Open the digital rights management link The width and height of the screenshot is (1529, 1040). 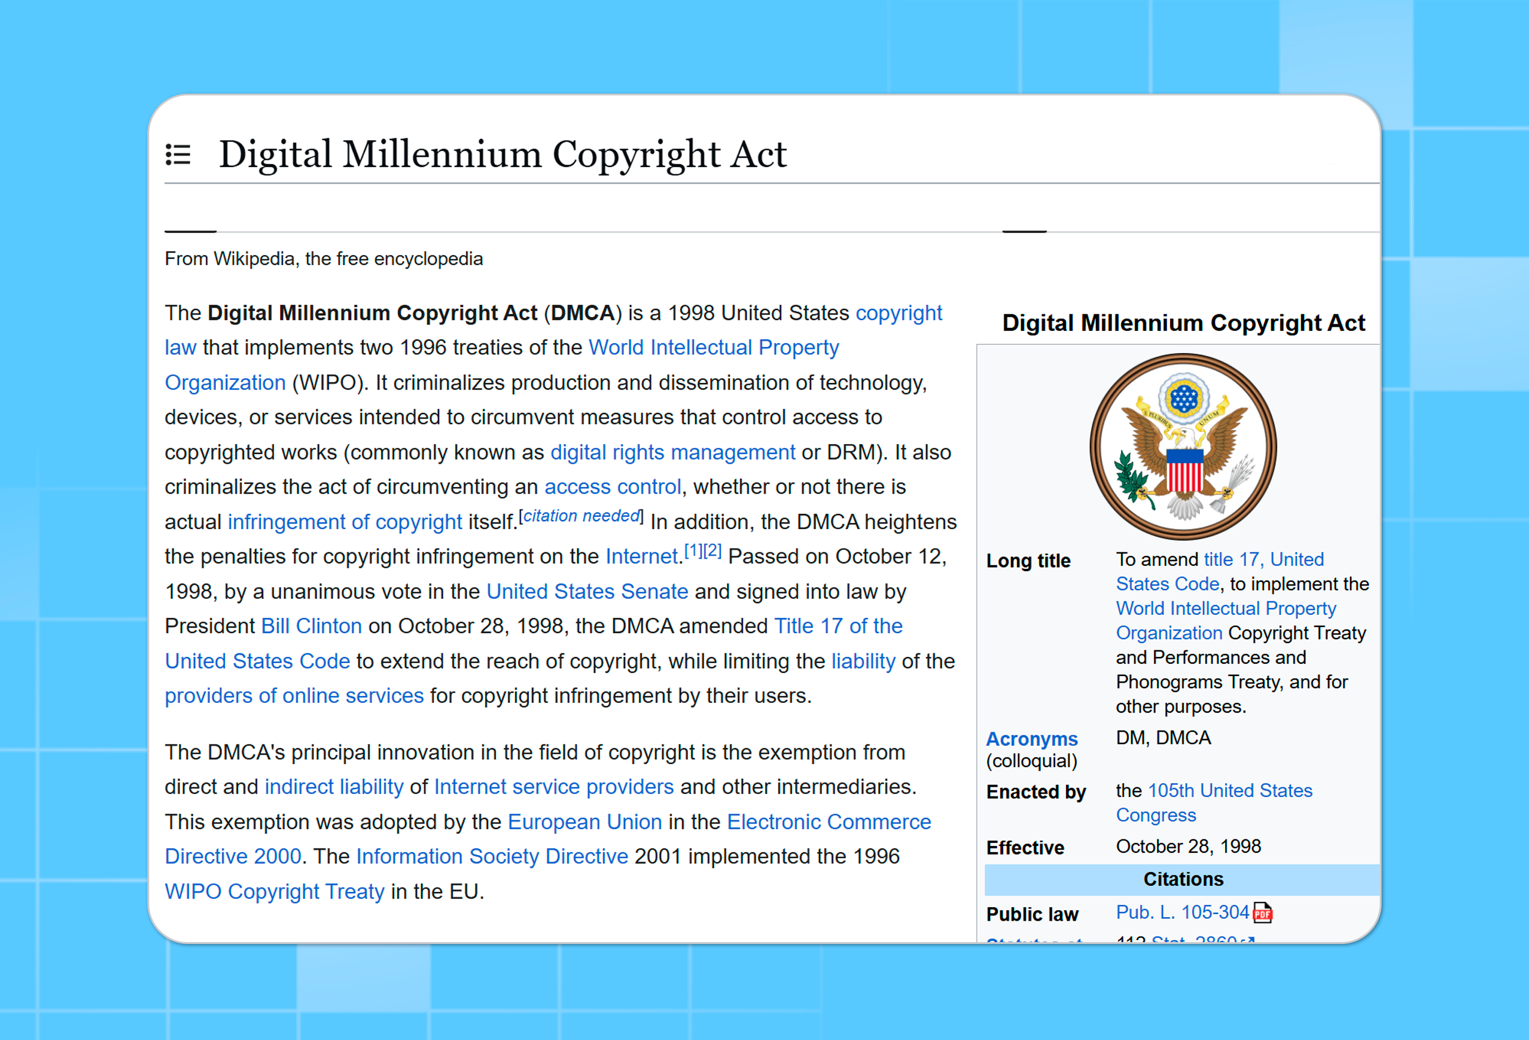pyautogui.click(x=672, y=452)
